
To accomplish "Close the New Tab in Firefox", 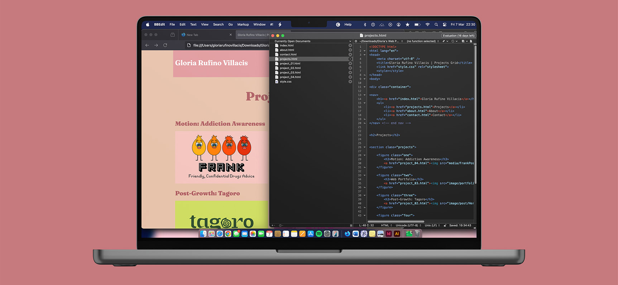I will [x=231, y=35].
